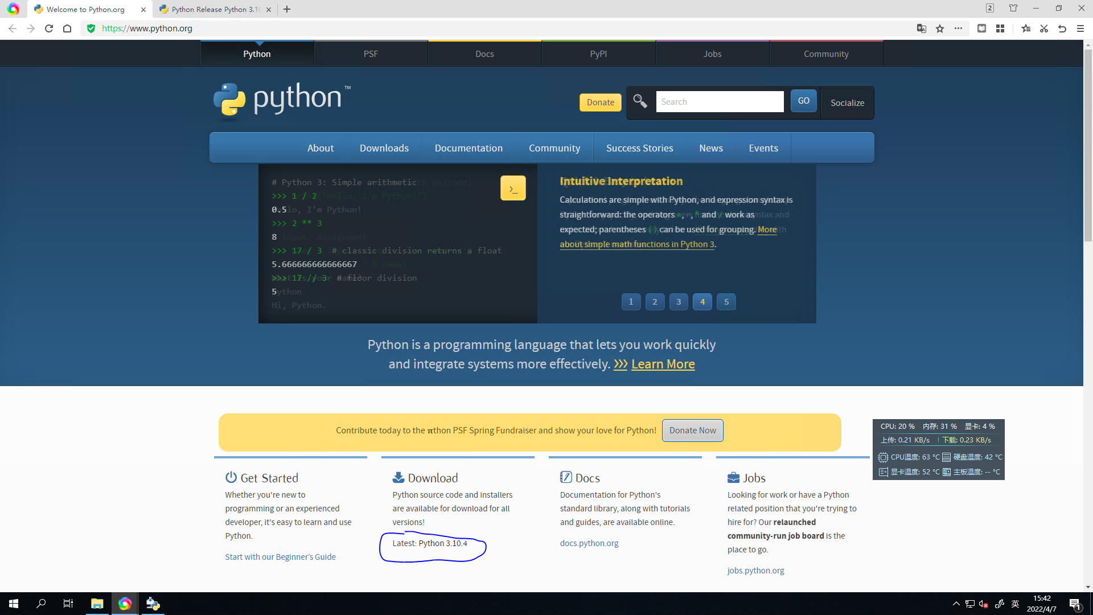Open simple math functions in Python 3 link
This screenshot has width=1093, height=615.
(x=637, y=244)
